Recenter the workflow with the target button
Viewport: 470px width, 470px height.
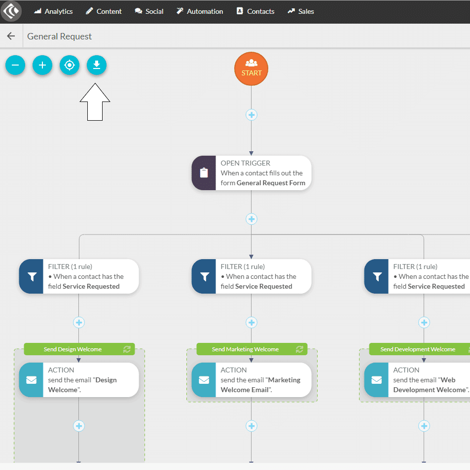[x=70, y=65]
